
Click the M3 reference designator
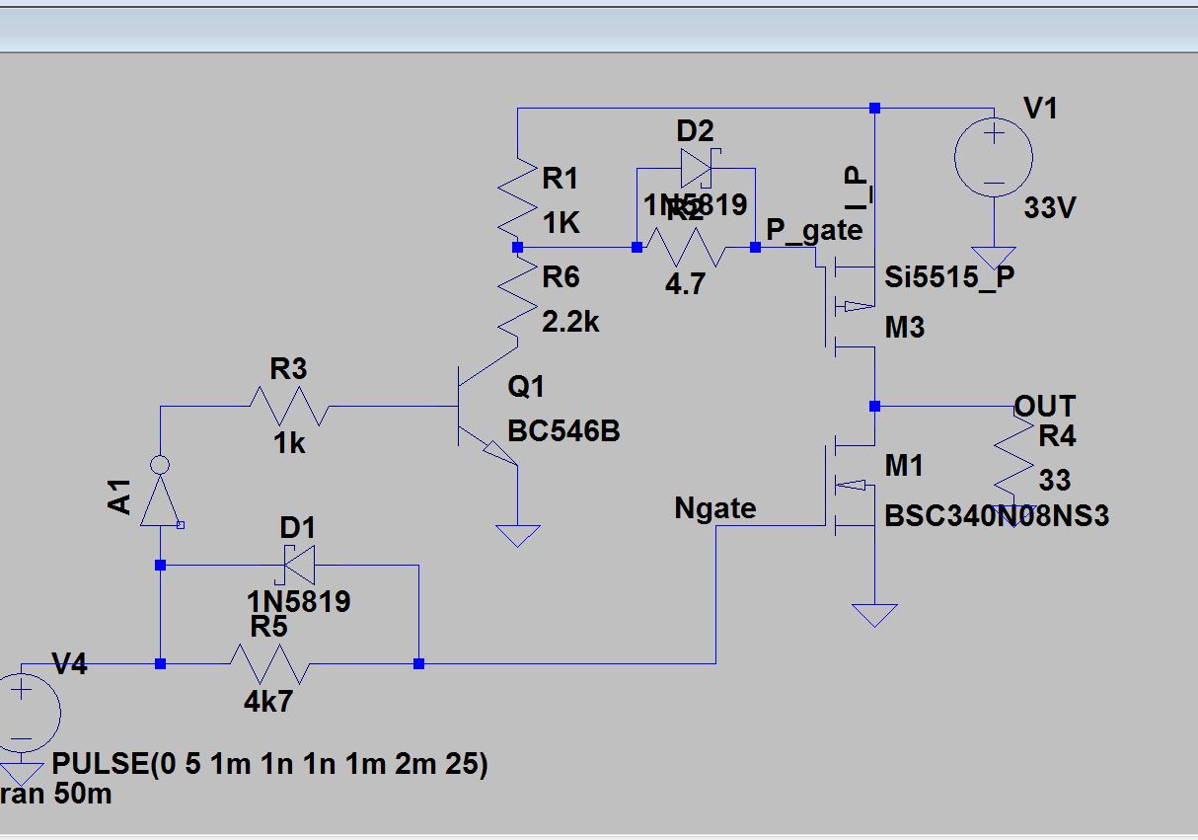(x=905, y=327)
